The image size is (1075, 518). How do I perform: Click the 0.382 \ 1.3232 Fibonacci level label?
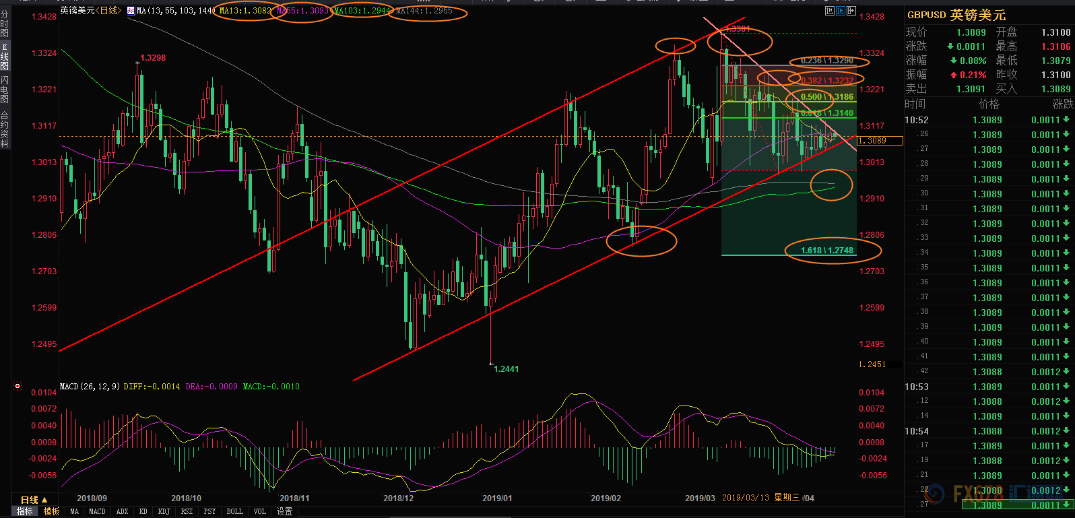[827, 81]
